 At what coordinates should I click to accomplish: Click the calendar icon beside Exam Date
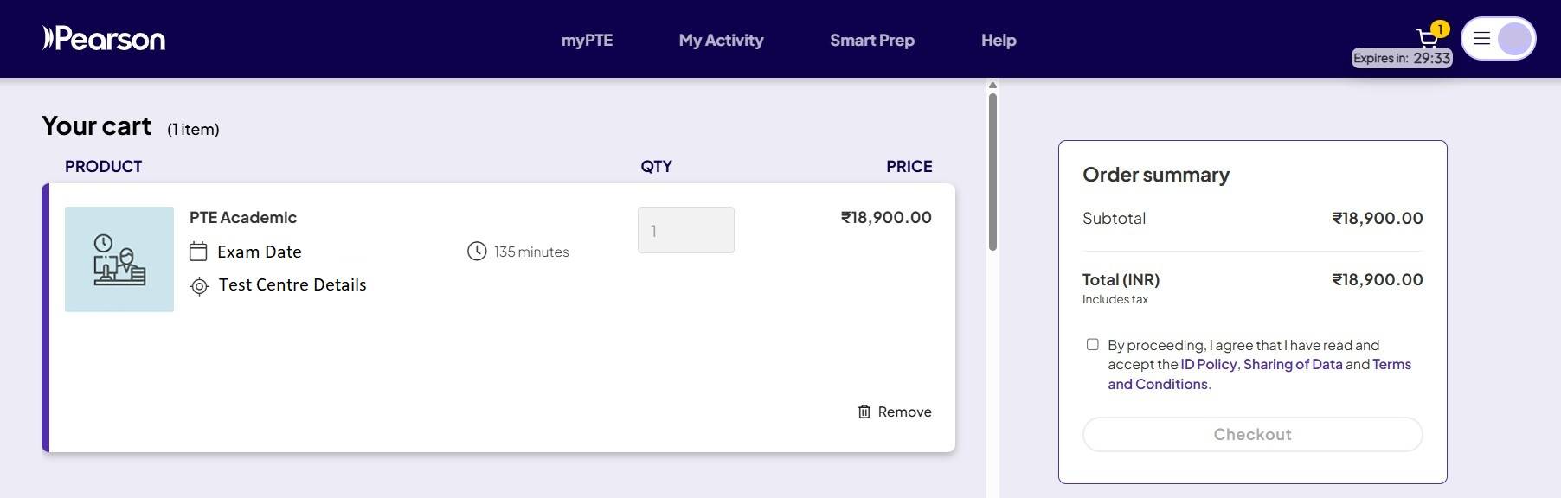tap(198, 251)
